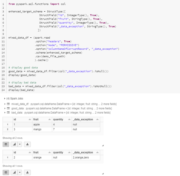Select table view for bad data results

6,172
